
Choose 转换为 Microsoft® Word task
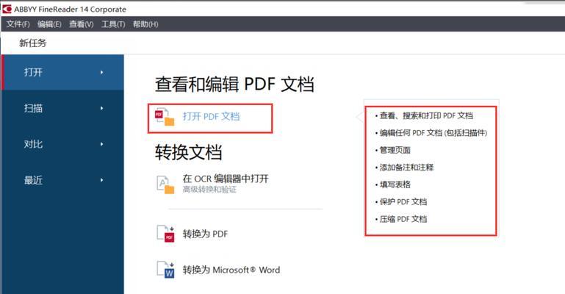click(231, 270)
